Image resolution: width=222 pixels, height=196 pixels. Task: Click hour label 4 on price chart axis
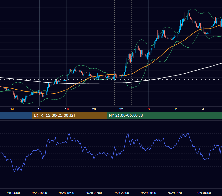(x=203, y=109)
